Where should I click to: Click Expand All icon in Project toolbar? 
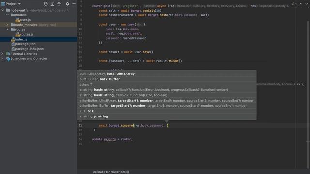(52, 4)
